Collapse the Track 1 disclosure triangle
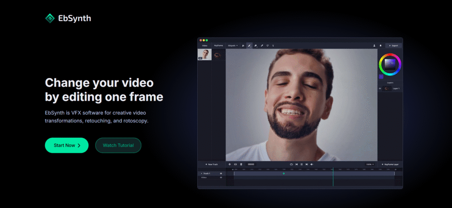 (x=201, y=174)
